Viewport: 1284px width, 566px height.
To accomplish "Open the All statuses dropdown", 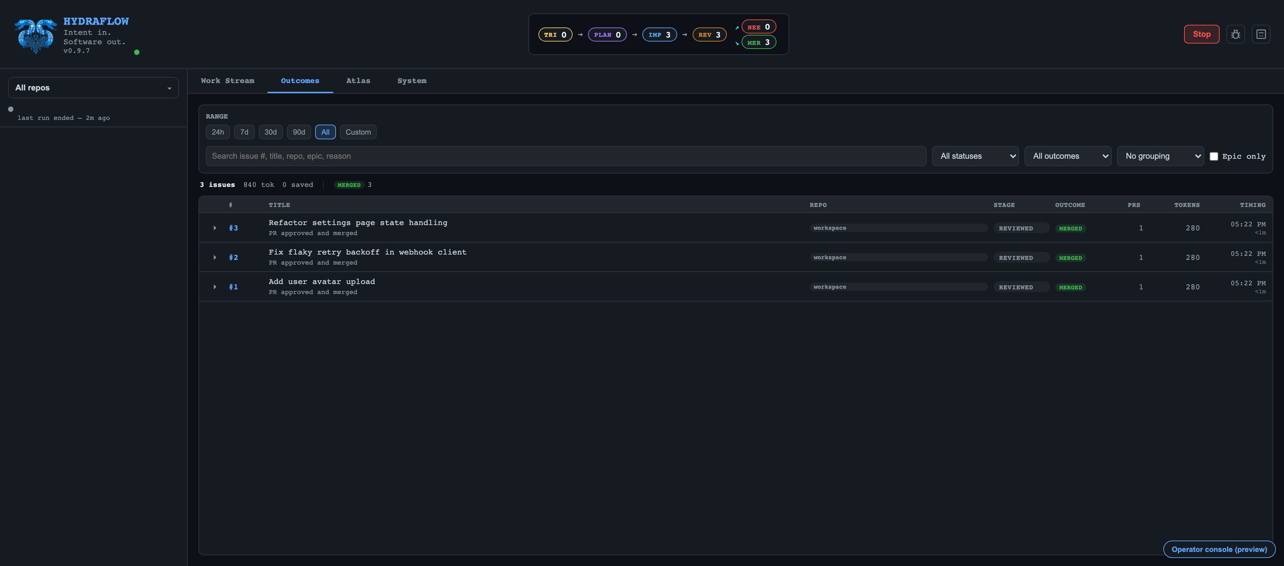I will coord(975,156).
